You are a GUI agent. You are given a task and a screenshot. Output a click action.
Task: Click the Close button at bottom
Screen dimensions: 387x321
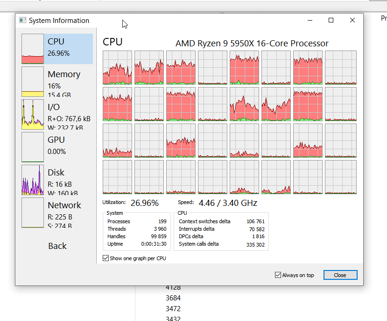click(x=340, y=275)
